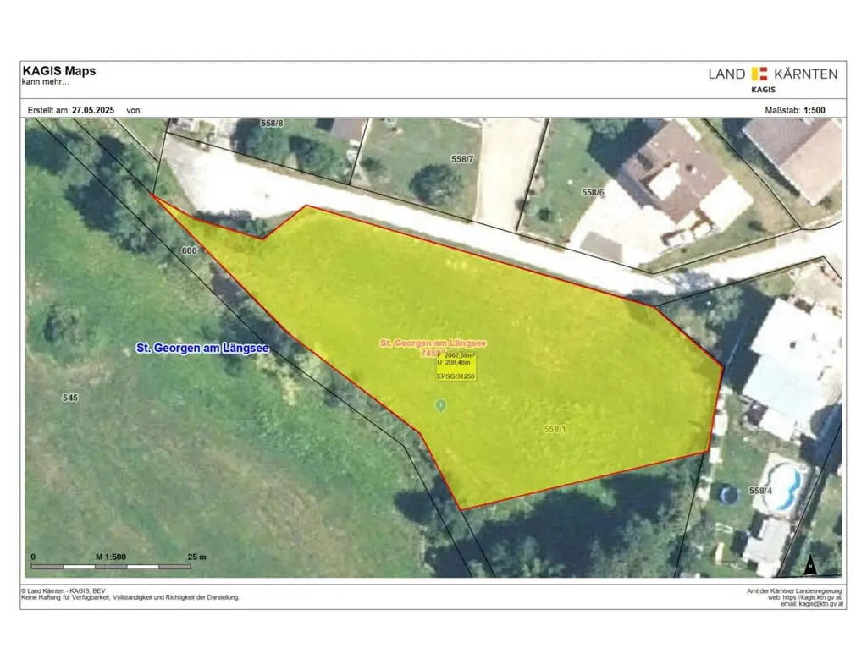Select parcel label 558/7

click(462, 159)
